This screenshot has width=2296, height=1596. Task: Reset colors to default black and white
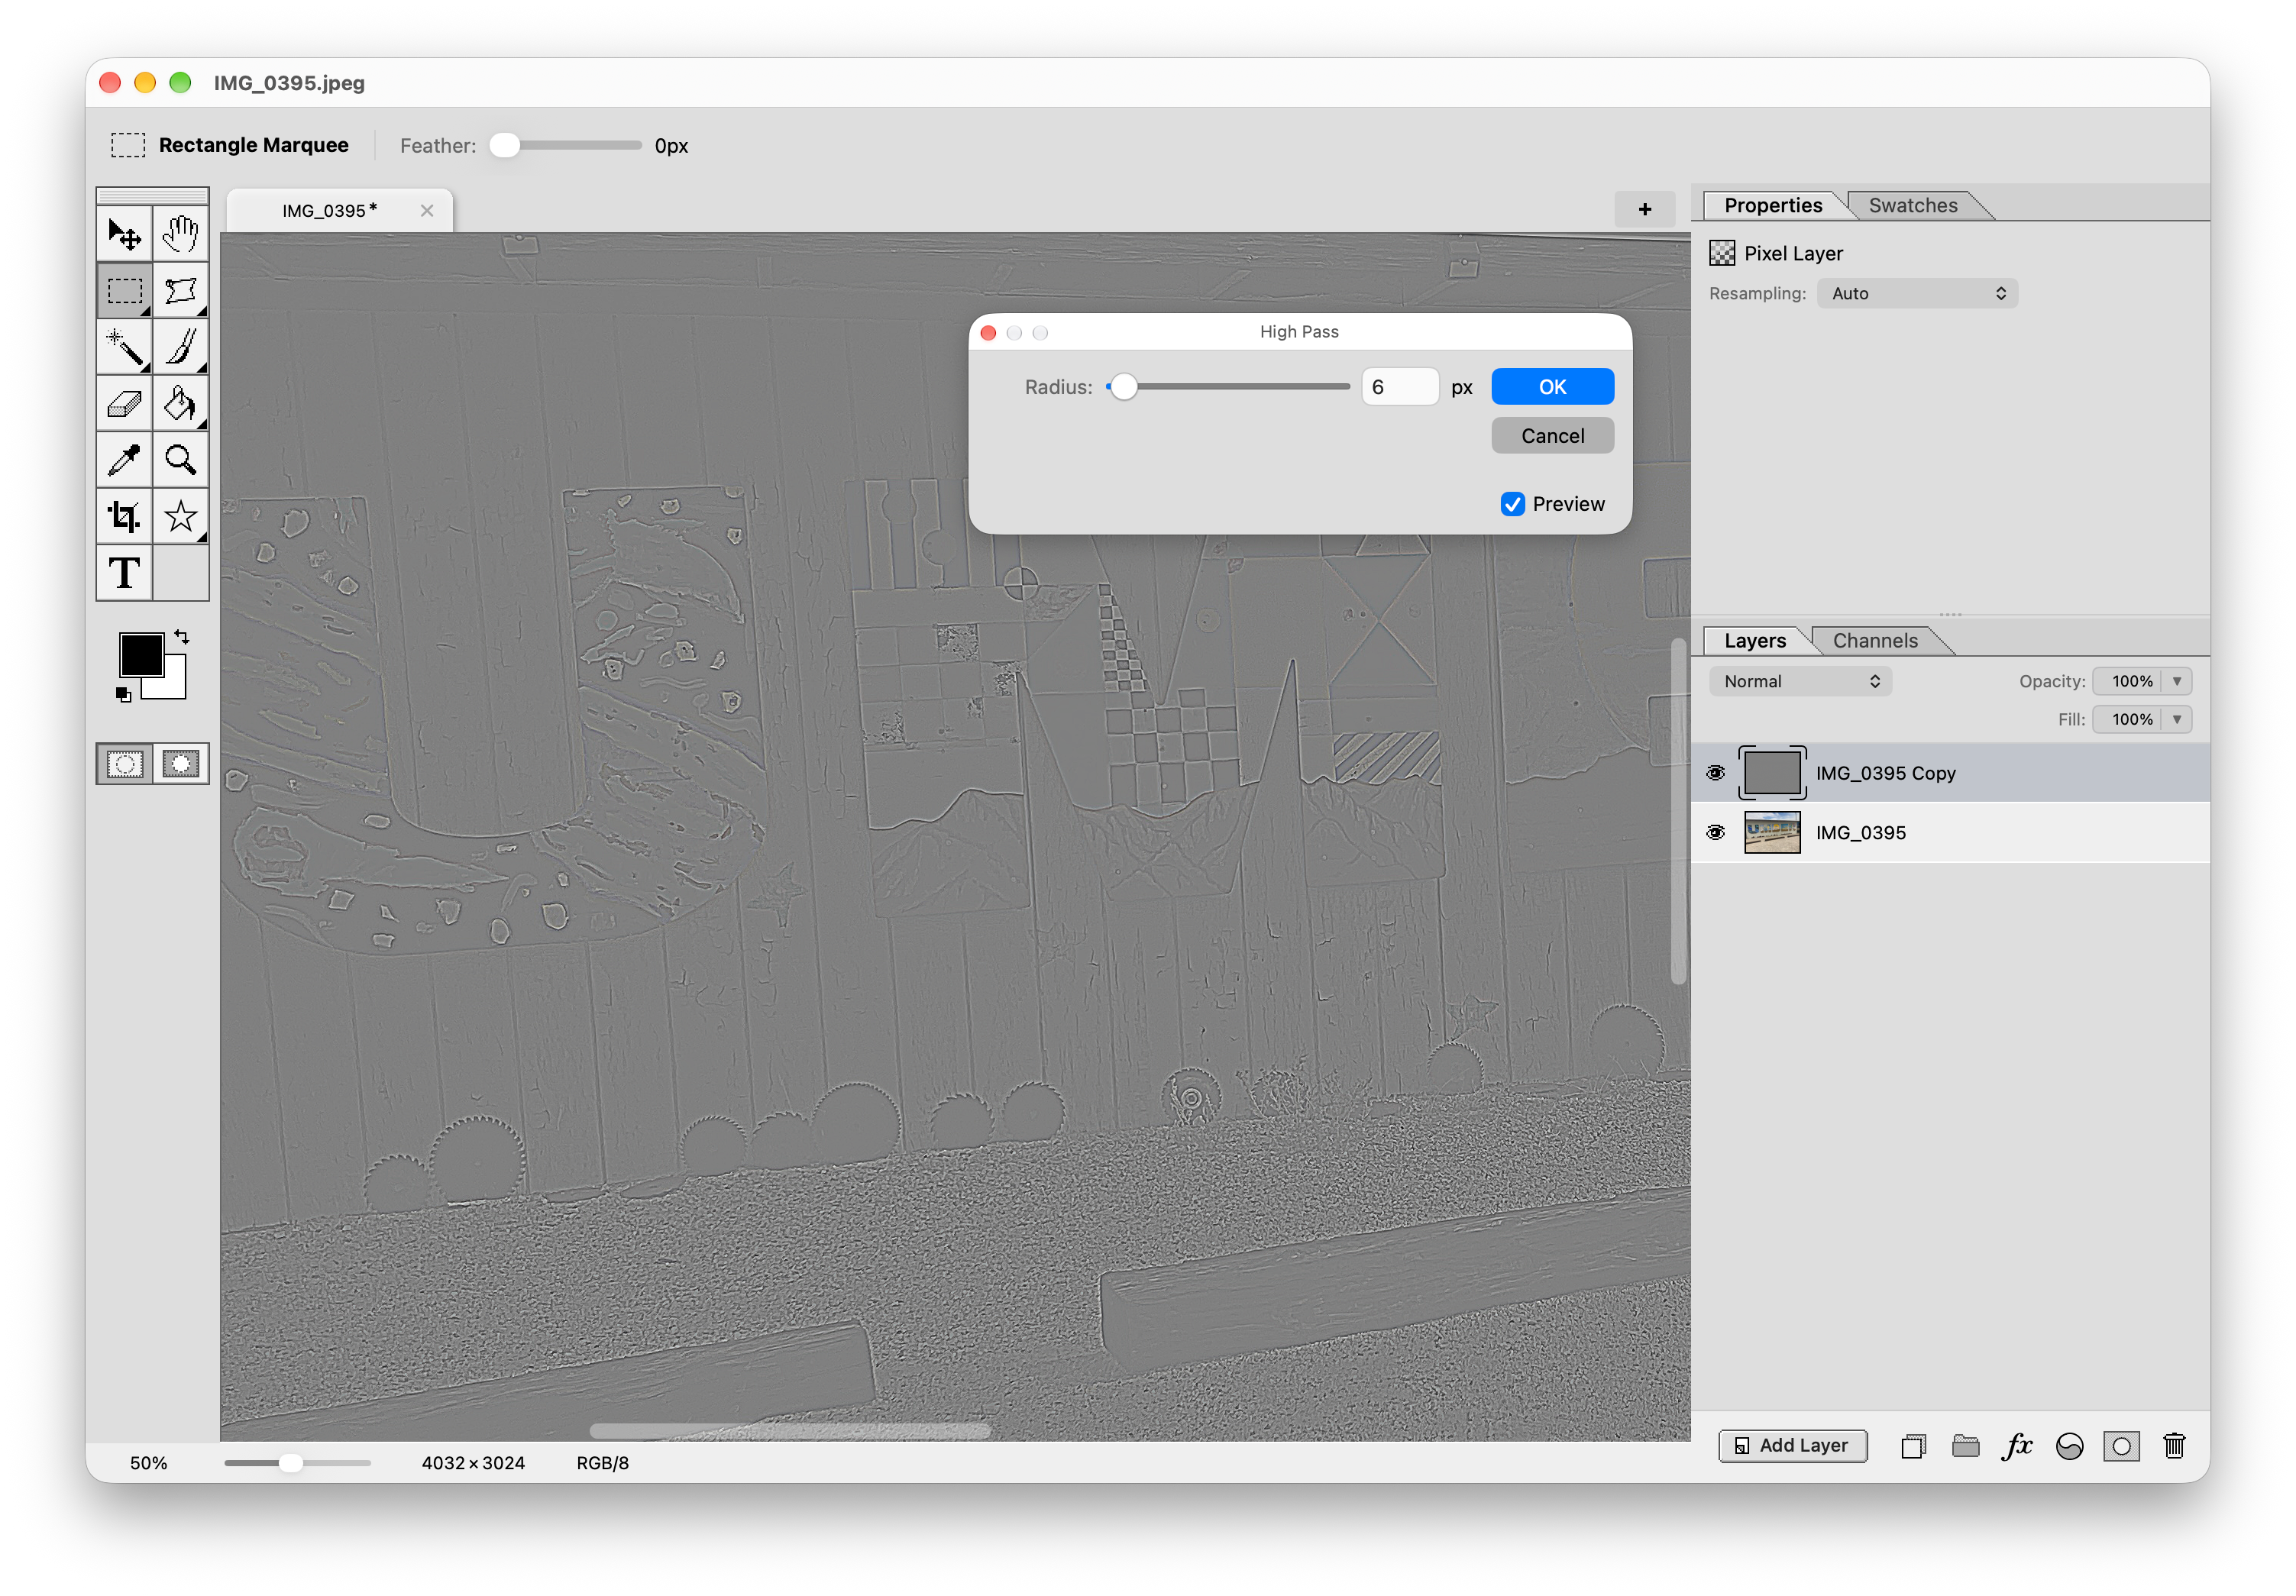pyautogui.click(x=123, y=695)
